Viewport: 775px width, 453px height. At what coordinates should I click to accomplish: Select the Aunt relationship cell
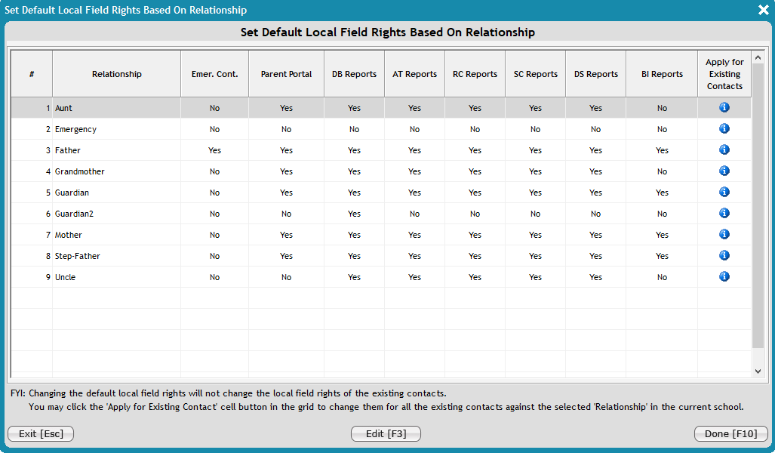tap(117, 108)
